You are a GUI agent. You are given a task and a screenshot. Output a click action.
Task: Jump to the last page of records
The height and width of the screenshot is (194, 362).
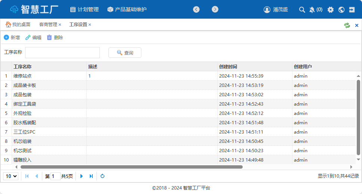click(x=91, y=176)
